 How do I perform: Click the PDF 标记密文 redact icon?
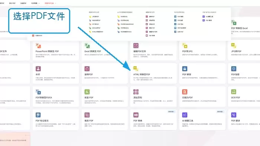[38, 115]
